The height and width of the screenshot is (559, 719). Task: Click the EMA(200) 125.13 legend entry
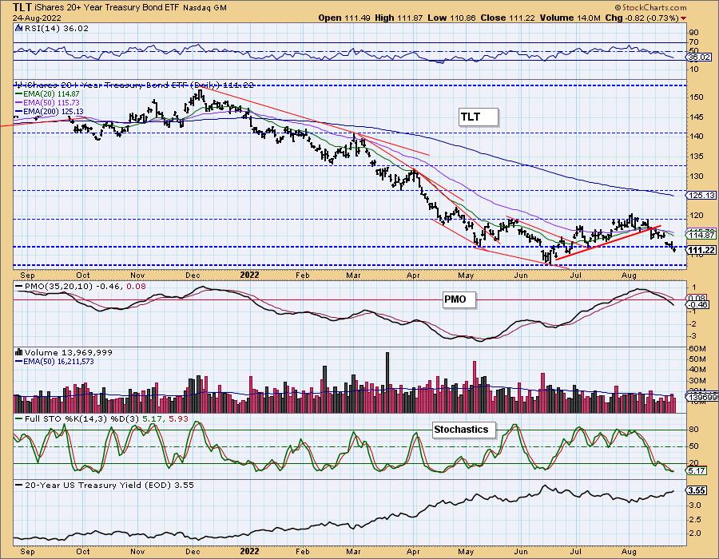49,111
